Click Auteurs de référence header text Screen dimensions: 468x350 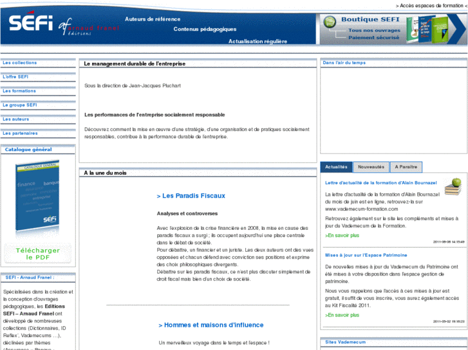click(x=153, y=19)
